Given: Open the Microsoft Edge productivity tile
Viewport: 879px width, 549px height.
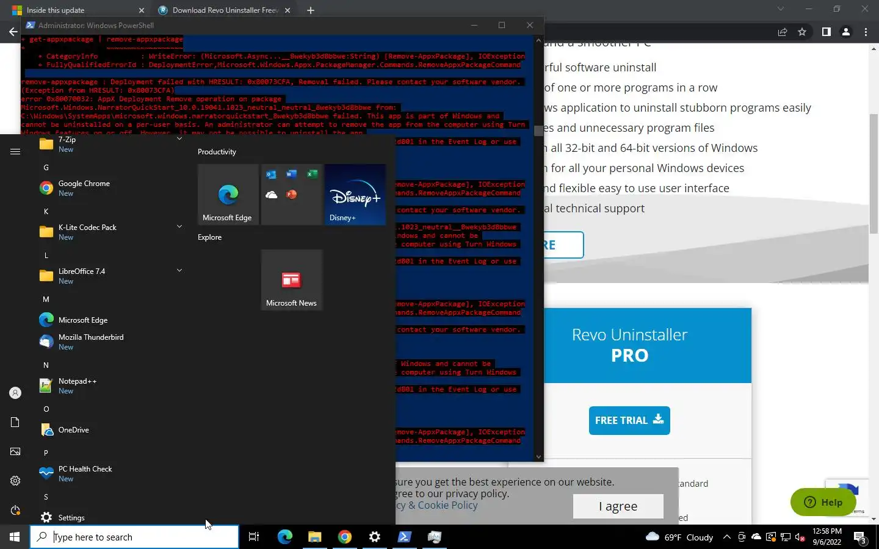Looking at the screenshot, I should [x=228, y=195].
